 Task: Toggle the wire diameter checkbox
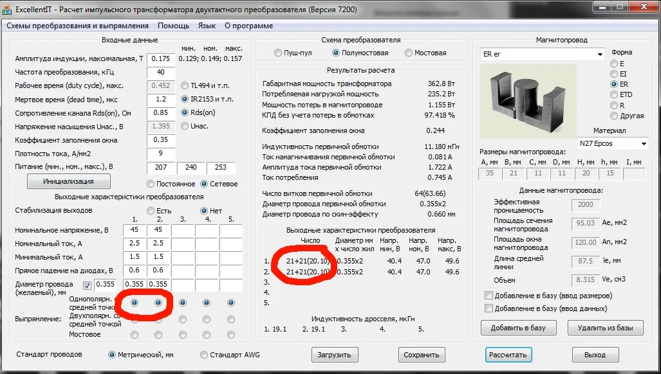[x=87, y=285]
